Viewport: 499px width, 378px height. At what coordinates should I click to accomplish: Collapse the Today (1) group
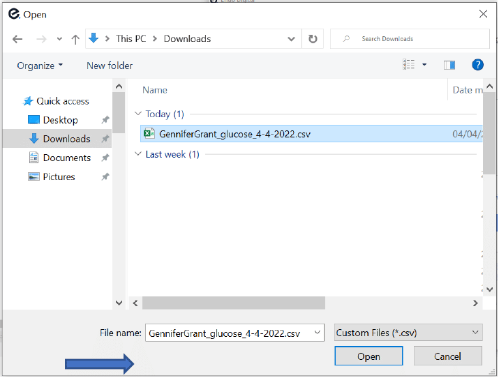[x=137, y=114]
